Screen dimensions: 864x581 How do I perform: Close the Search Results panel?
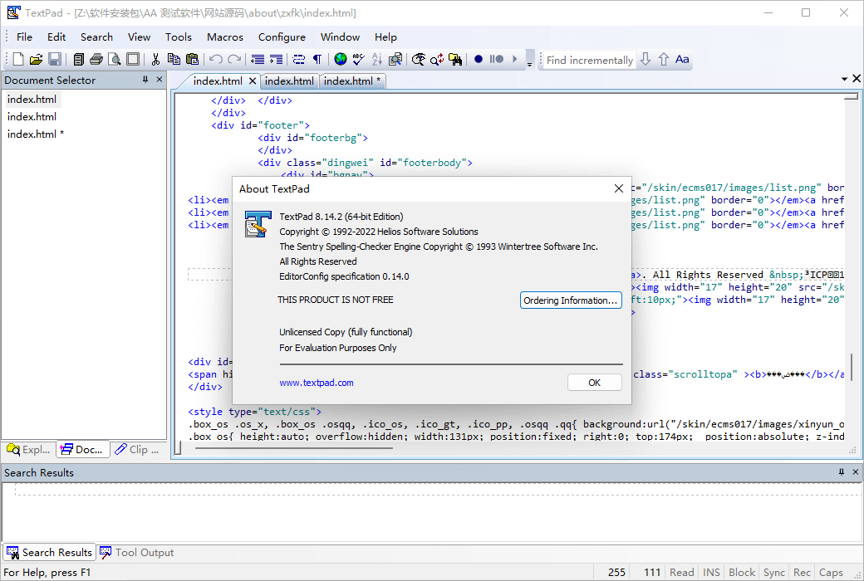point(855,472)
